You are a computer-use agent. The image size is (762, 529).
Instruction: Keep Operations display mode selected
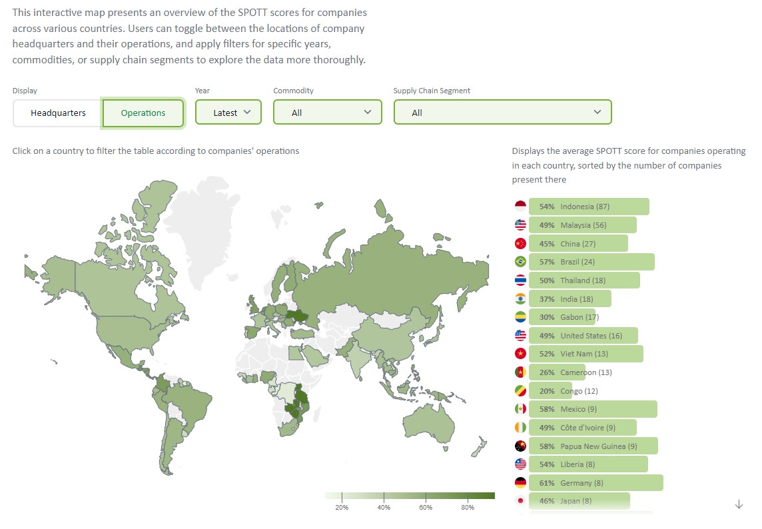coord(143,113)
